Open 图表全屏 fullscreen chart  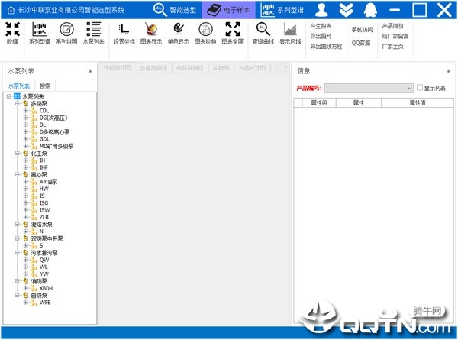point(233,29)
